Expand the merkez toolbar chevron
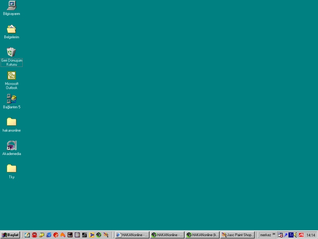The image size is (318, 239). click(x=274, y=234)
